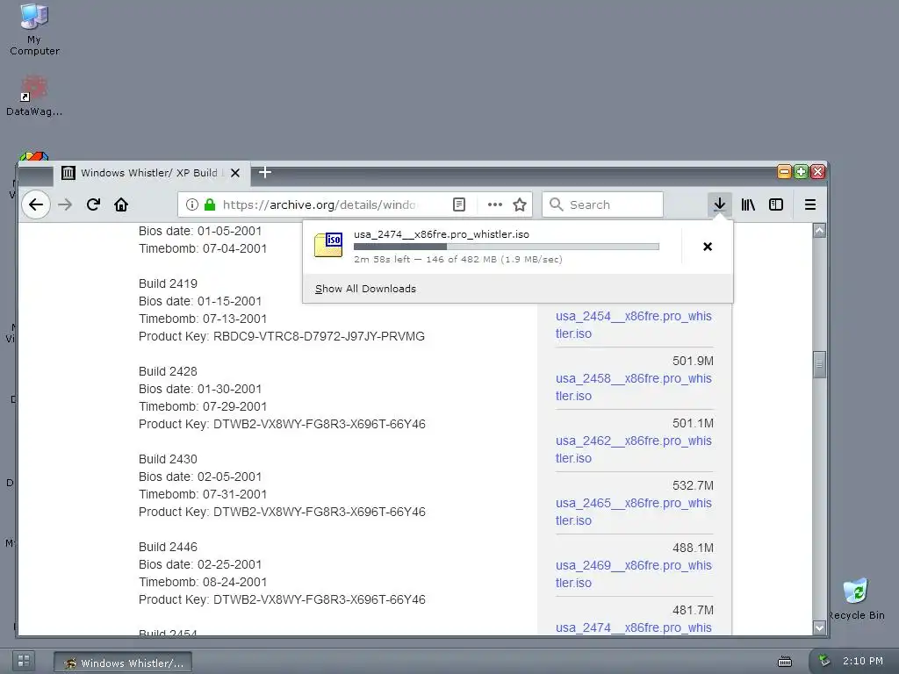
Task: Click Show All Downloads
Action: click(x=365, y=289)
